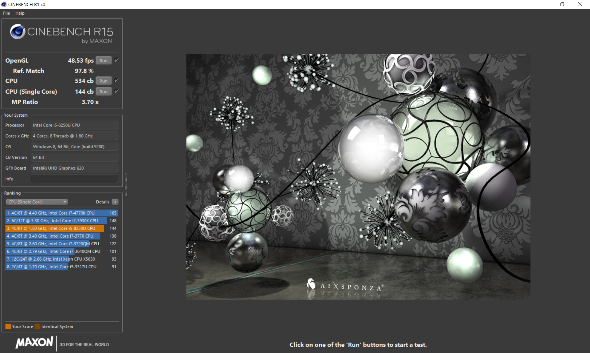Toggle the OpenGL test checkbox
The height and width of the screenshot is (353, 590).
(x=116, y=60)
